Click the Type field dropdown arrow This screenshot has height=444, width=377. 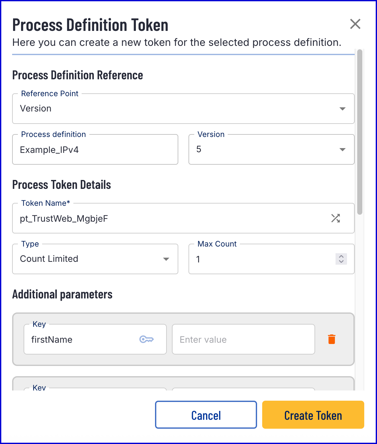pyautogui.click(x=166, y=259)
